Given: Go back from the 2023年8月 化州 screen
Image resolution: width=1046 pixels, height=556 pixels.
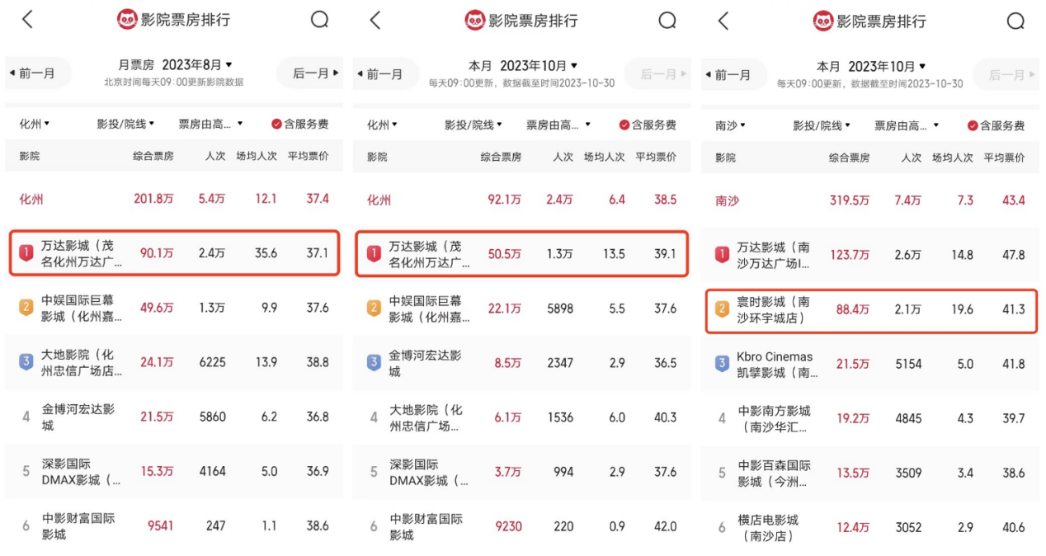Looking at the screenshot, I should pyautogui.click(x=27, y=20).
